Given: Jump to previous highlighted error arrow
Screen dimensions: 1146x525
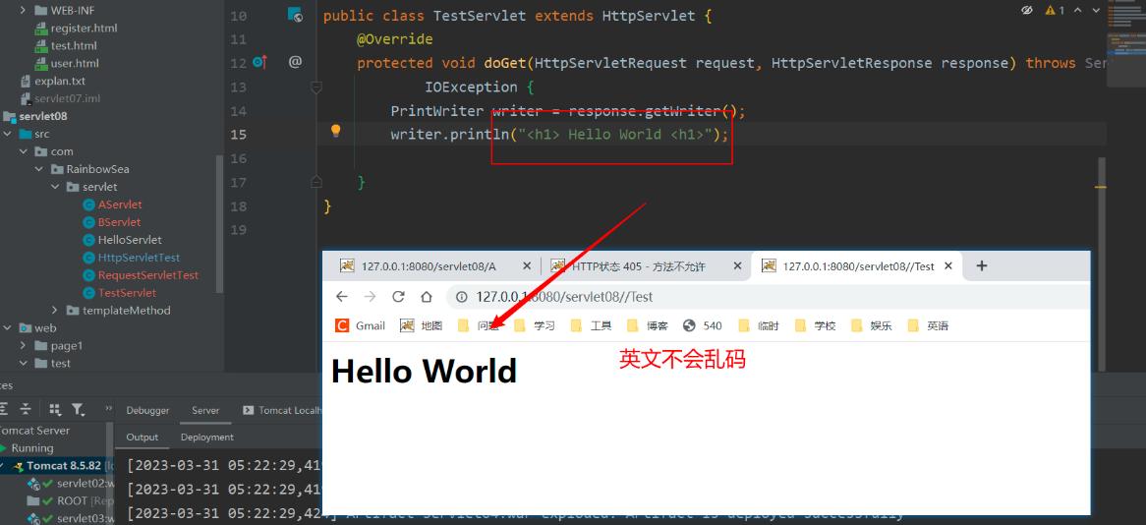Looking at the screenshot, I should pos(1079,10).
